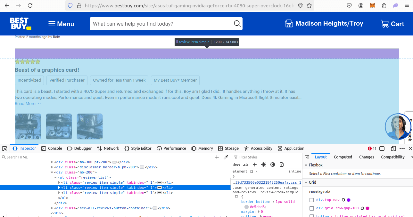This screenshot has height=217, width=413.
Task: Collapse the ul class="reviews-list" node
Action: pos(55,177)
